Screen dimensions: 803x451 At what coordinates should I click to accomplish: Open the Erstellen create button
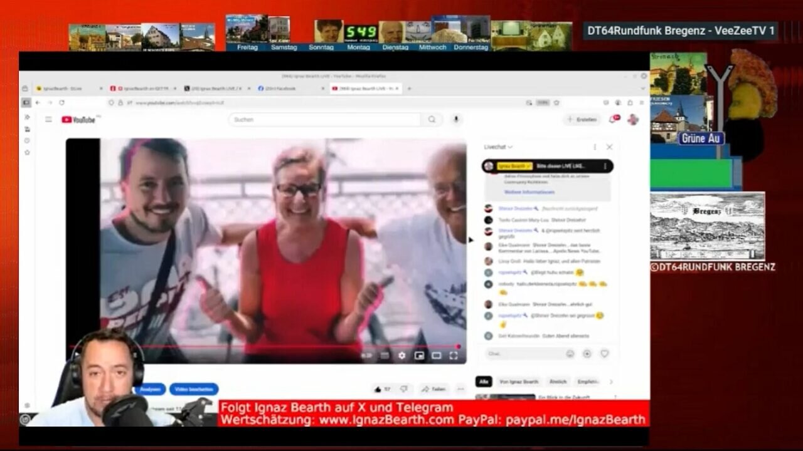(x=582, y=119)
